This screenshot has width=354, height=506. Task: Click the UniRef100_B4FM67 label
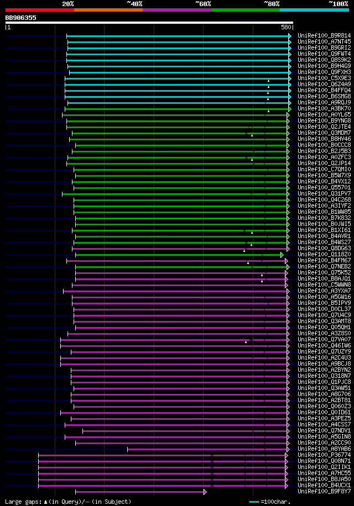[324, 260]
